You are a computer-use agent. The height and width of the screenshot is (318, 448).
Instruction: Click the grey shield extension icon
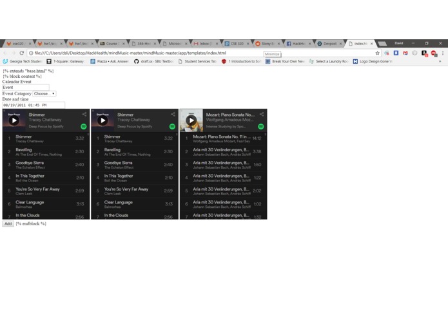click(x=414, y=53)
